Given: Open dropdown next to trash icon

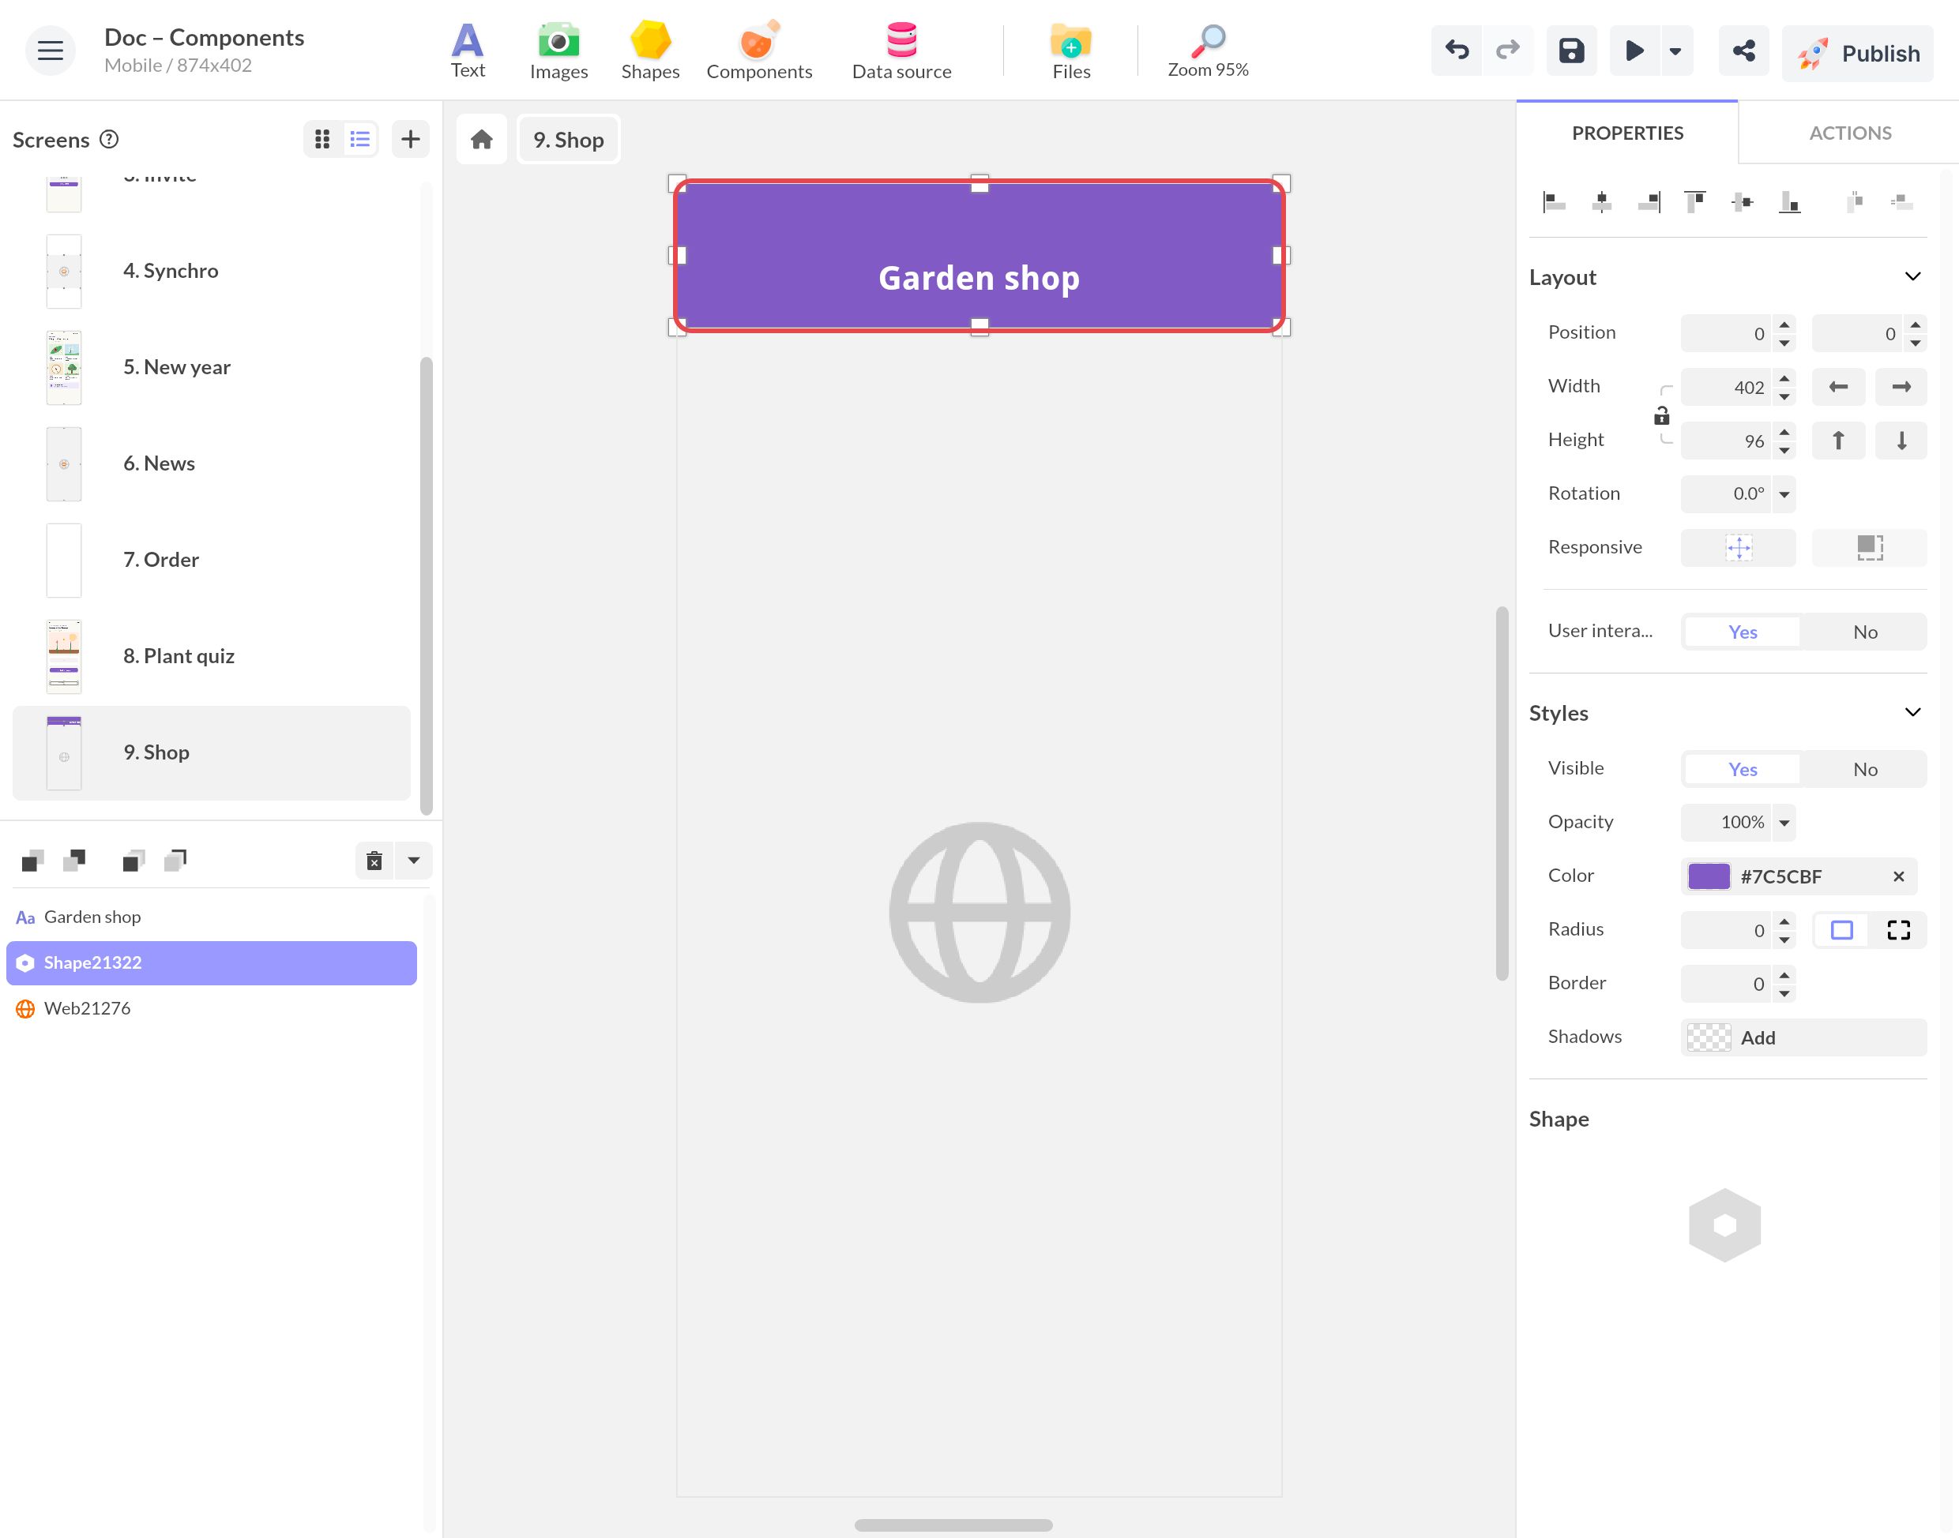Looking at the screenshot, I should pyautogui.click(x=413, y=861).
